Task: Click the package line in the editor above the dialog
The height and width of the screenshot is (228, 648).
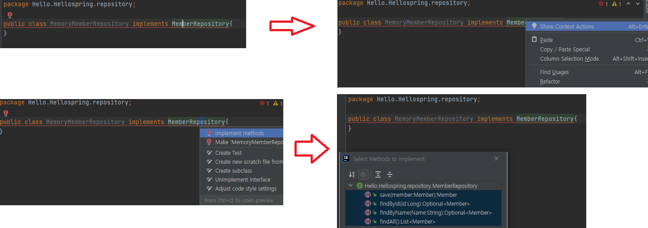Action: click(x=414, y=99)
